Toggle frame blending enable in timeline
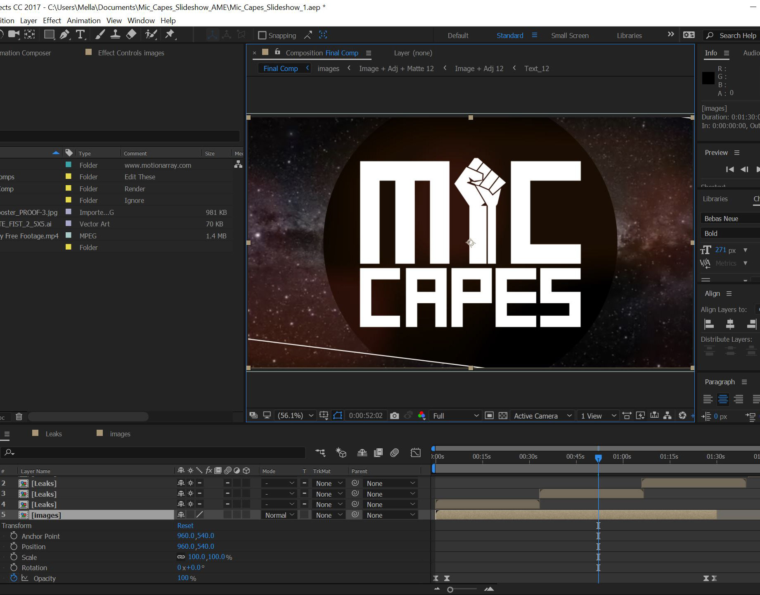760x595 pixels. click(x=378, y=453)
